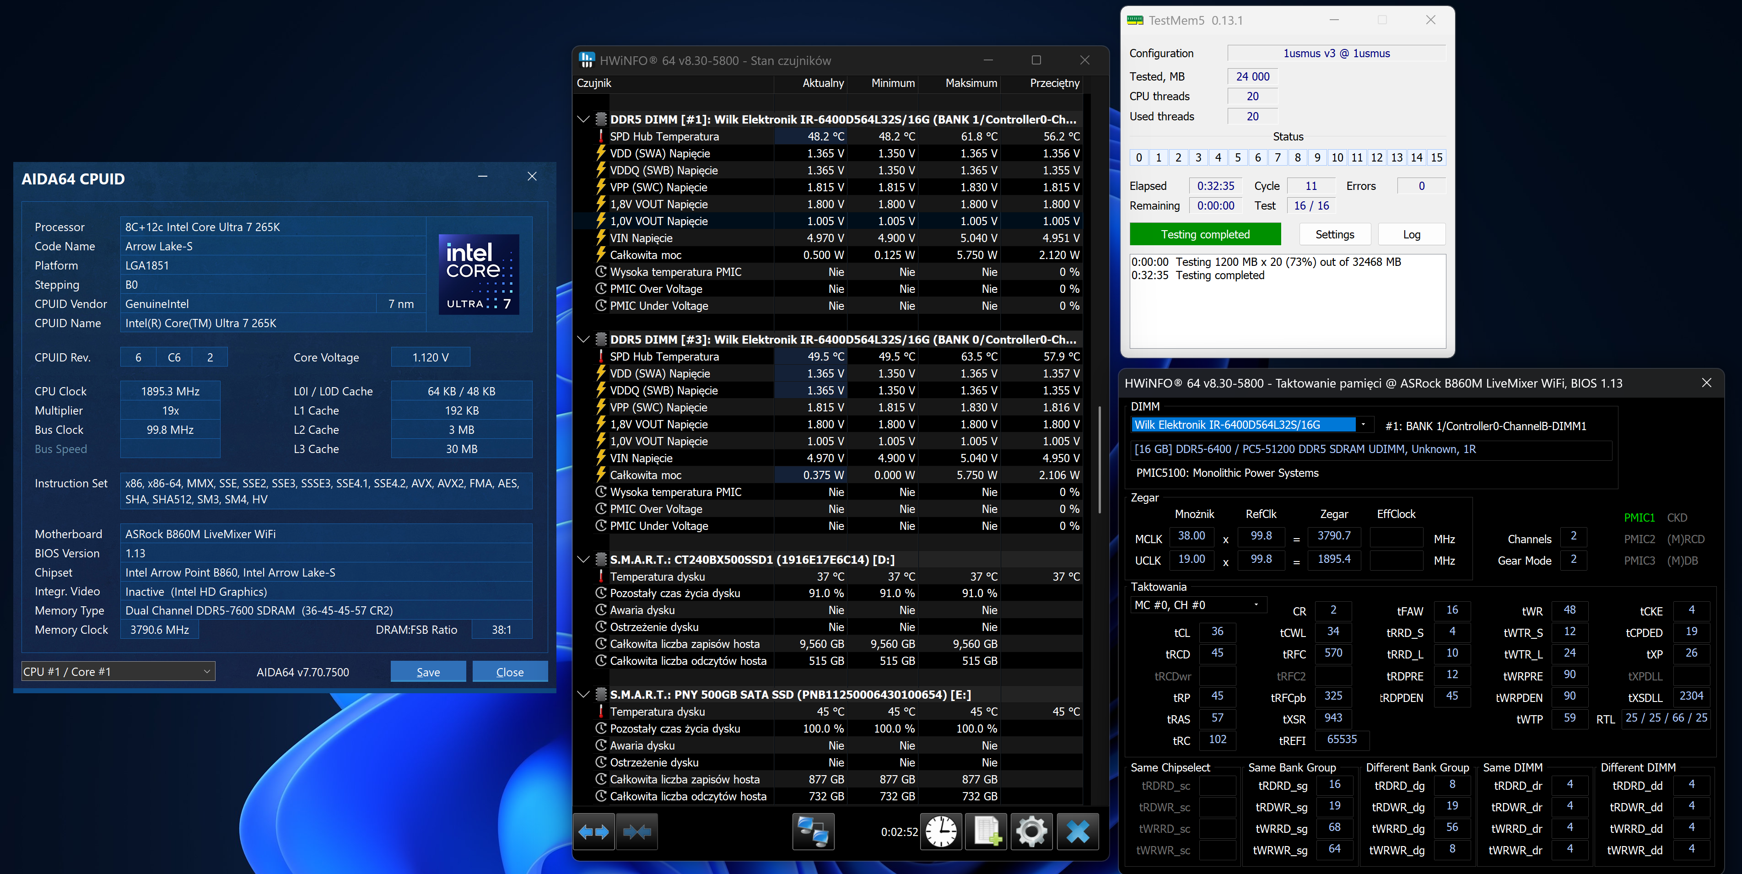Click the blue X close-sensors icon
Image resolution: width=1742 pixels, height=874 pixels.
coord(1077,831)
